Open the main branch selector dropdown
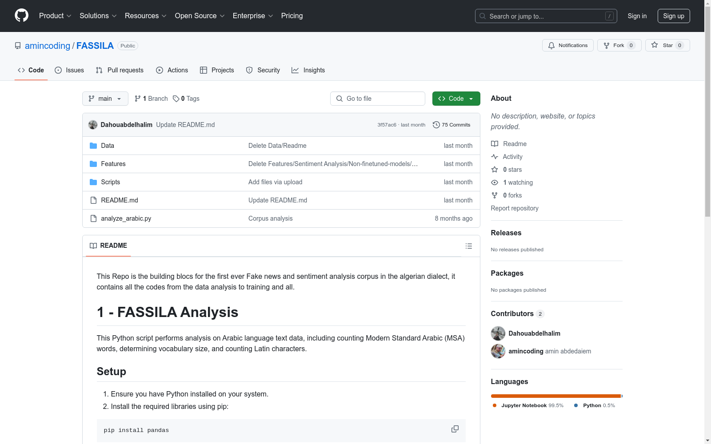Image resolution: width=711 pixels, height=444 pixels. tap(105, 99)
